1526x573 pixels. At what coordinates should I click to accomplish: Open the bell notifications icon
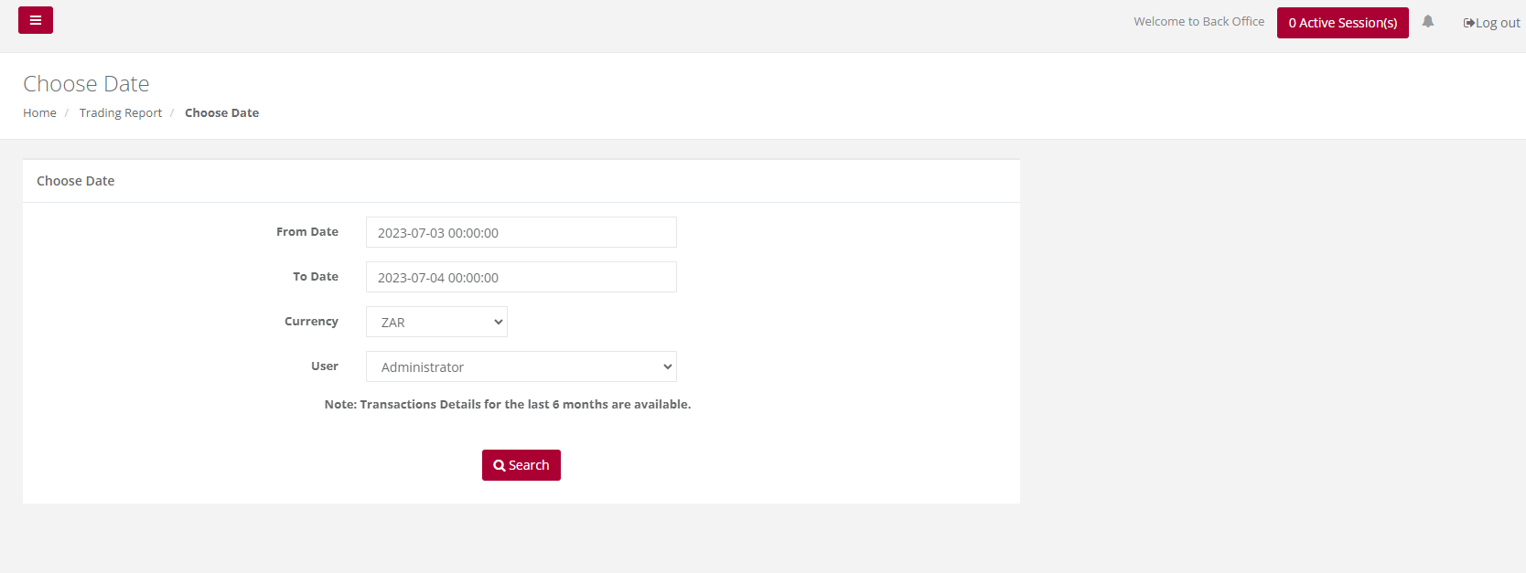click(x=1427, y=21)
